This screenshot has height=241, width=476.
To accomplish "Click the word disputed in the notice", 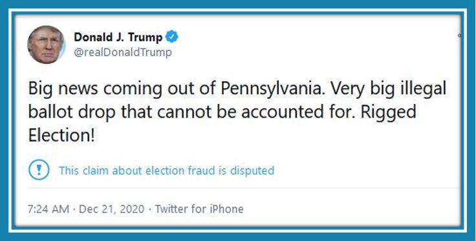I will pos(252,171).
